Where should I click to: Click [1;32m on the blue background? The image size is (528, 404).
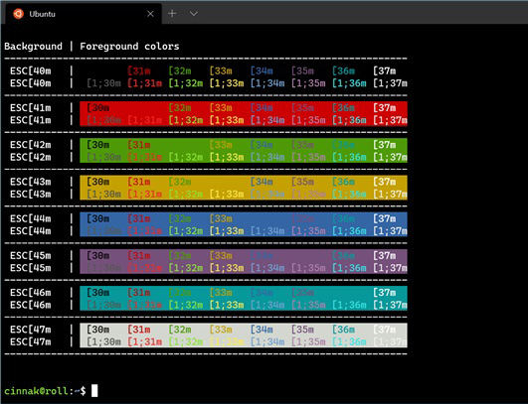pyautogui.click(x=186, y=231)
